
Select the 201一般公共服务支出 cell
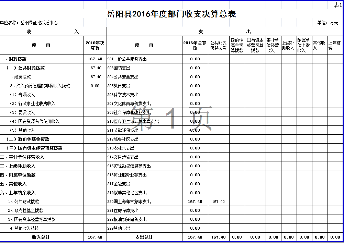click(x=127, y=59)
